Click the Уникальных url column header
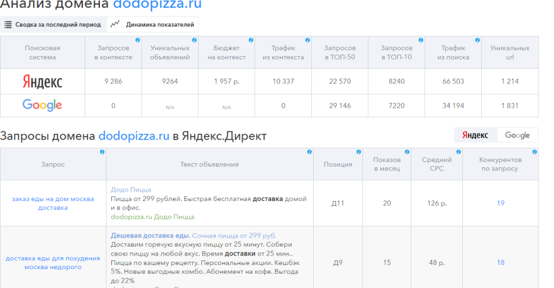The width and height of the screenshot is (554, 288). [x=510, y=52]
